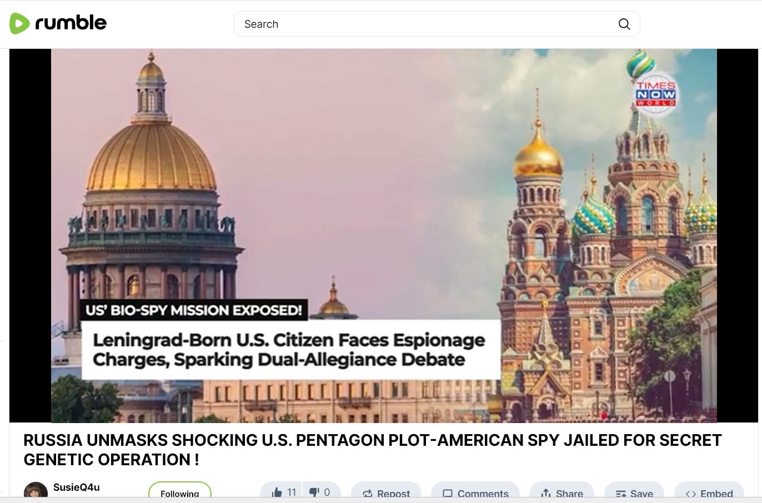The width and height of the screenshot is (762, 503).
Task: Open the Comments section
Action: click(475, 491)
